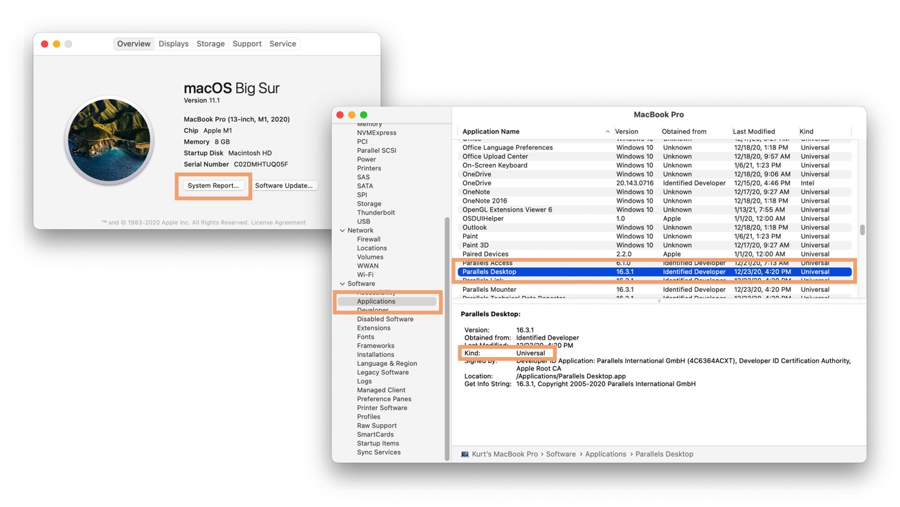This screenshot has height=507, width=900.
Task: Select the Office Language Preferences row
Action: [654, 147]
